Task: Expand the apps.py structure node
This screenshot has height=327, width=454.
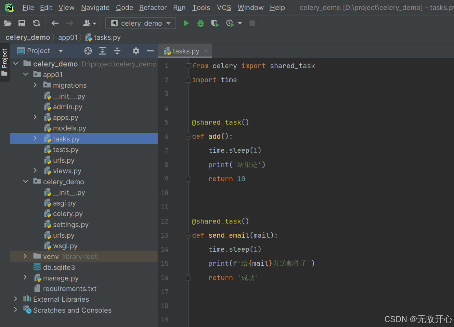Action: point(35,117)
